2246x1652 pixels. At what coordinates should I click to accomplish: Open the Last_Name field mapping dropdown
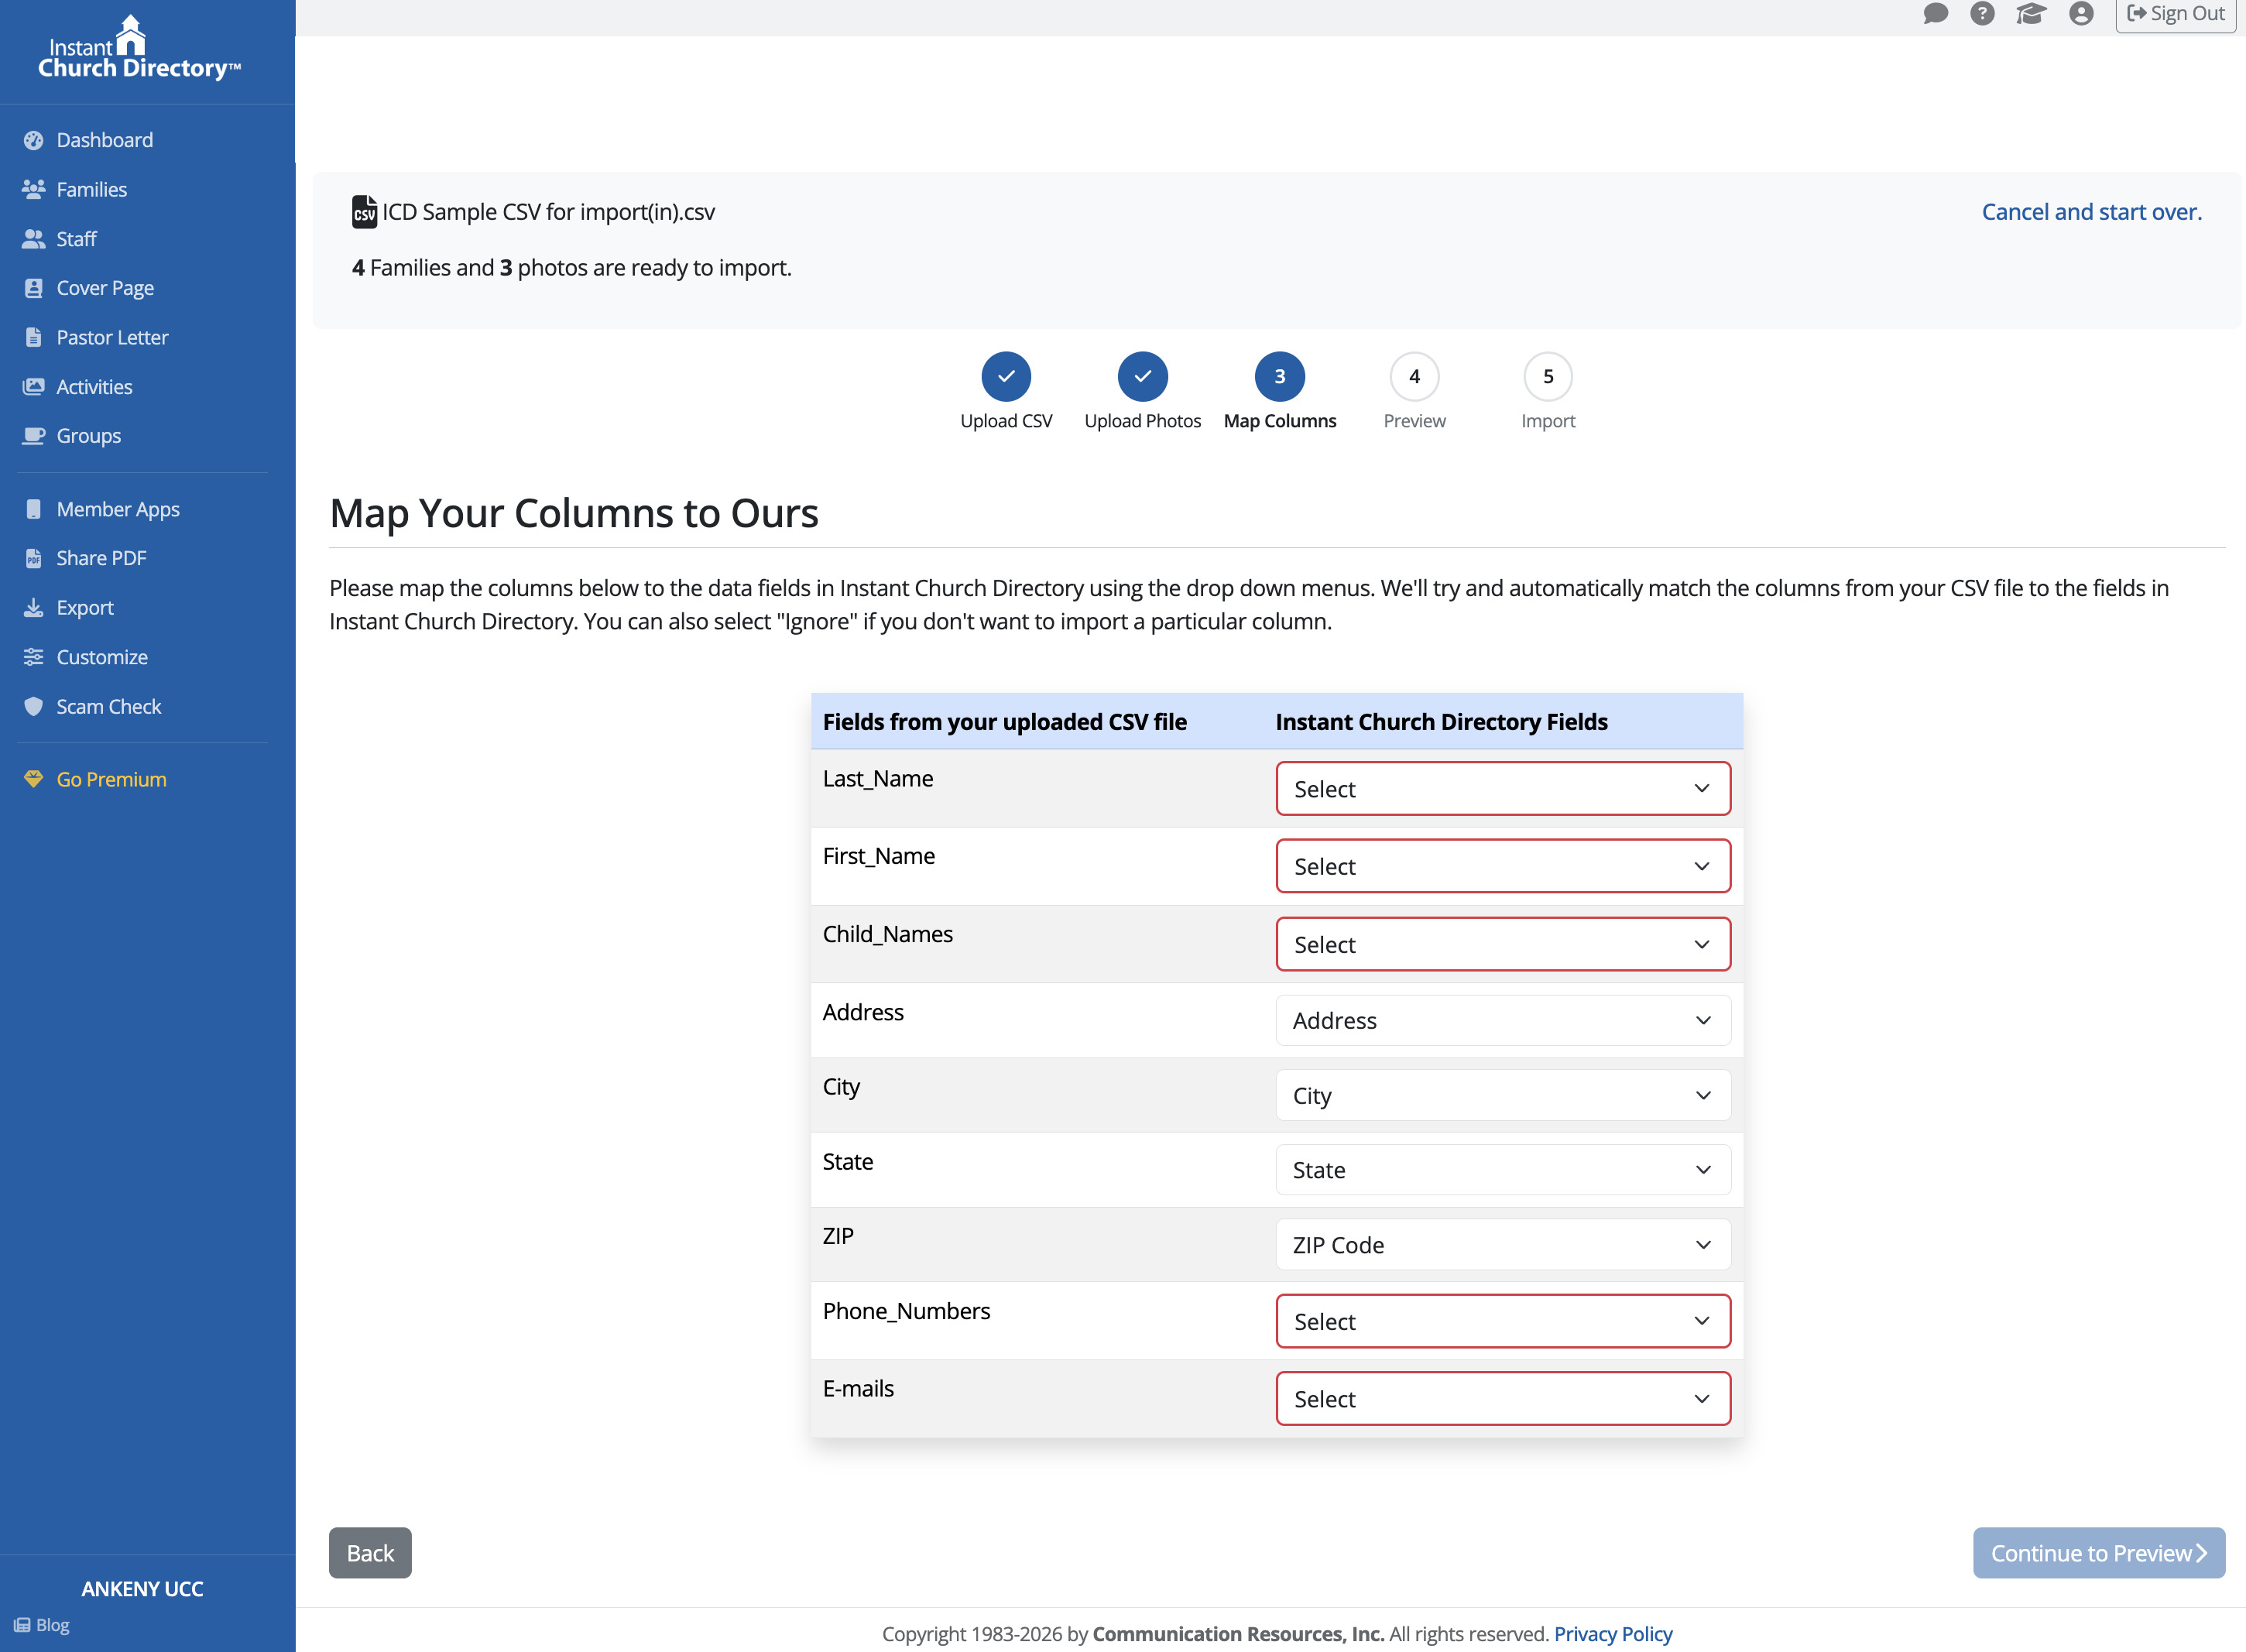coord(1502,789)
